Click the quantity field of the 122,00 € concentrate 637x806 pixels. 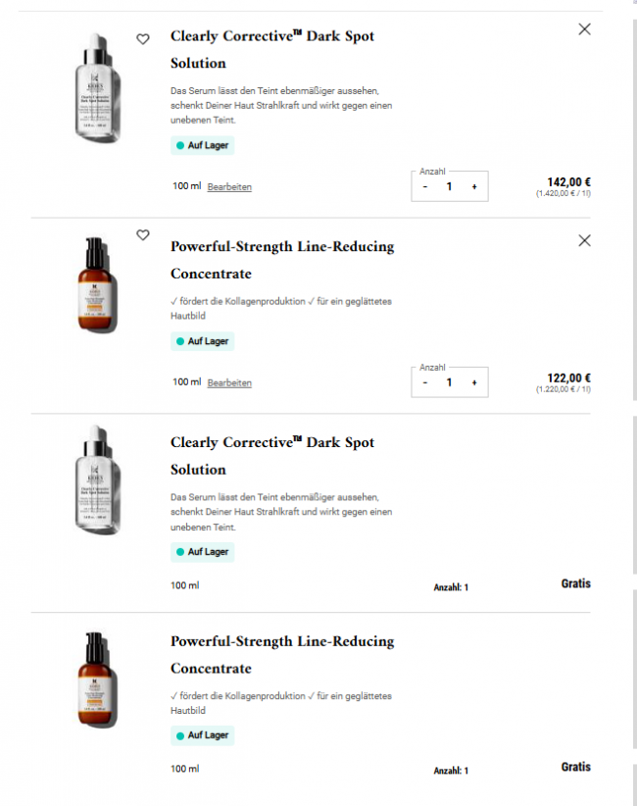(x=449, y=382)
